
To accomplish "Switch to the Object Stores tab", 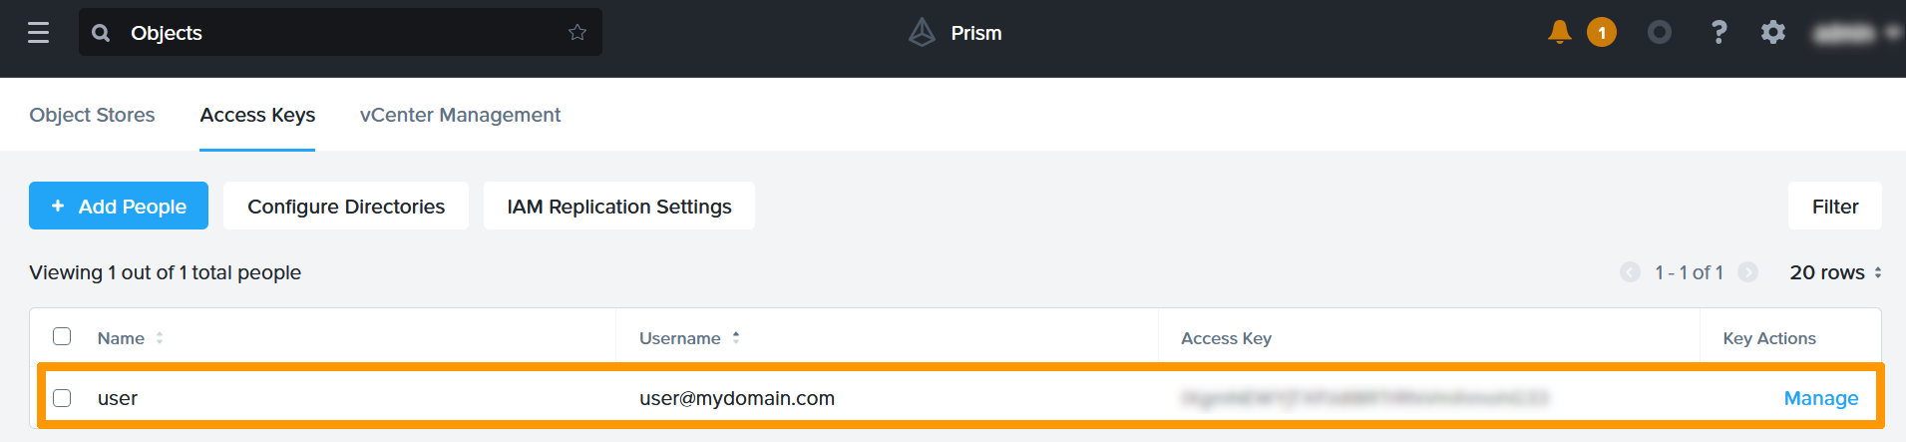I will click(x=92, y=115).
